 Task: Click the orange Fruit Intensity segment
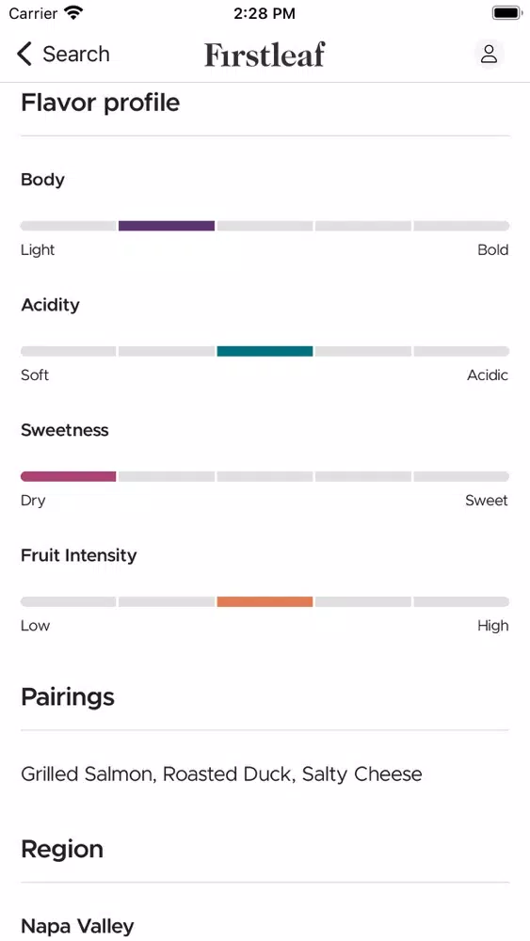point(265,602)
